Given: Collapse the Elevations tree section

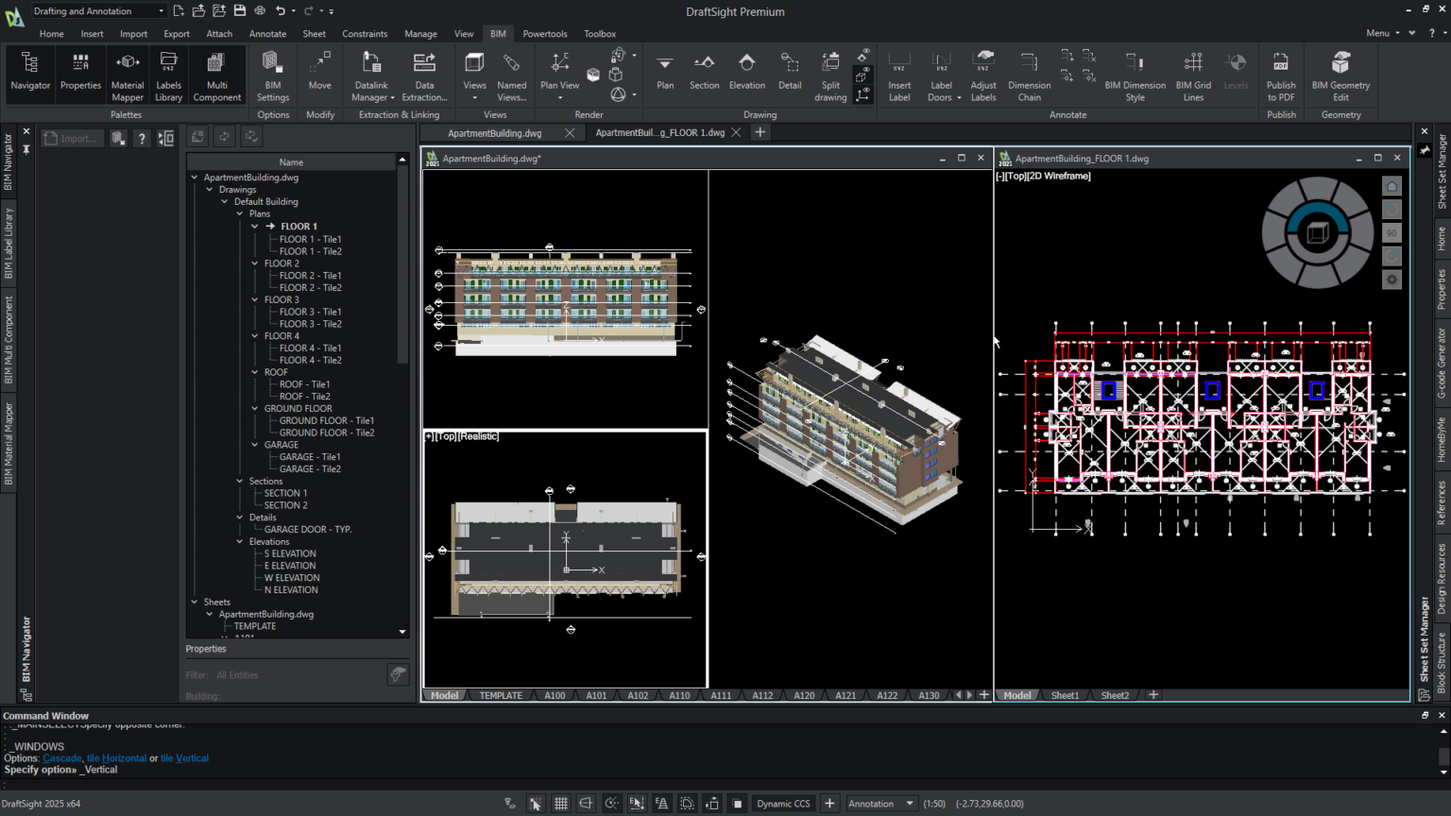Looking at the screenshot, I should tap(240, 541).
